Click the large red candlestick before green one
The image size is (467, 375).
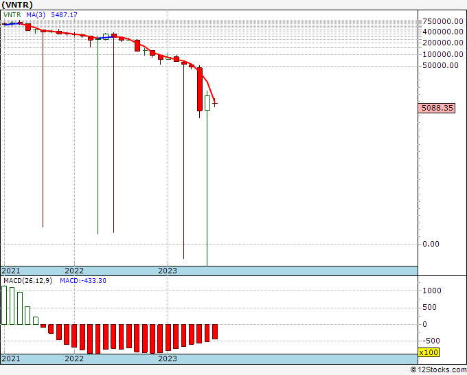[200, 89]
